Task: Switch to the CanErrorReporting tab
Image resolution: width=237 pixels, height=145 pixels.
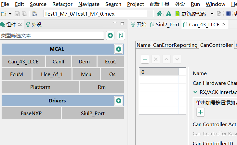Action: pos(175,45)
